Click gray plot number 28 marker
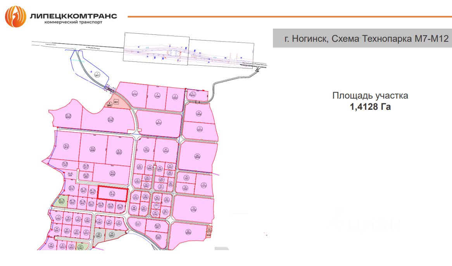This screenshot has height=266, width=452. [x=98, y=235]
